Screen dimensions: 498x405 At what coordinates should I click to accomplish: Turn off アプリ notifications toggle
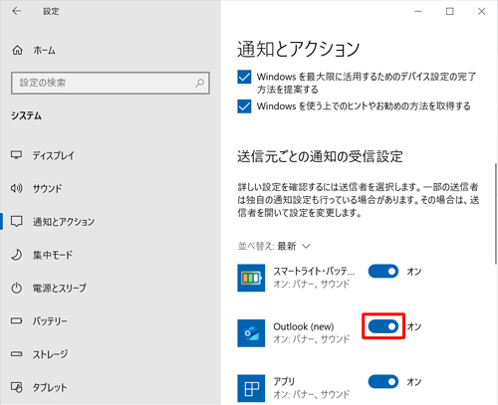coord(383,382)
